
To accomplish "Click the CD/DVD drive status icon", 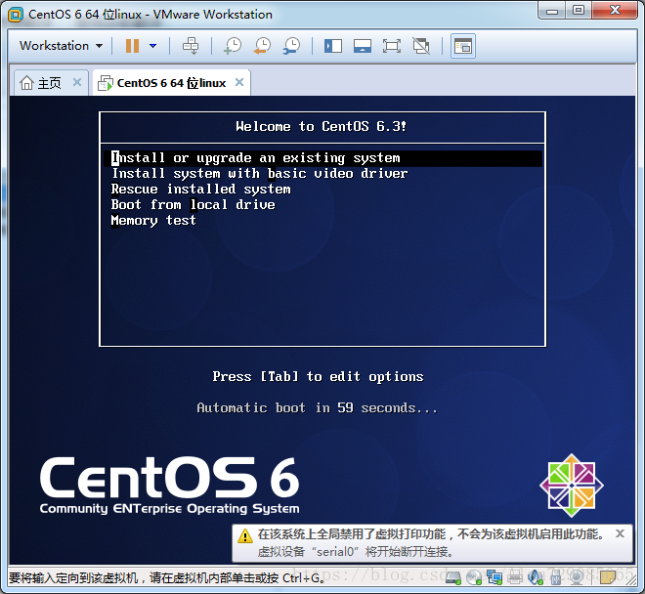I will [x=473, y=578].
